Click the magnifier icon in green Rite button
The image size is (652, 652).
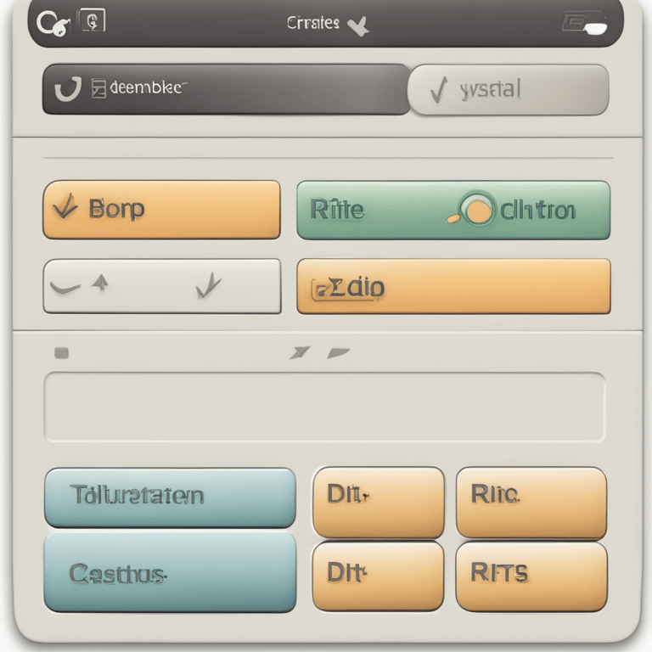coord(473,210)
